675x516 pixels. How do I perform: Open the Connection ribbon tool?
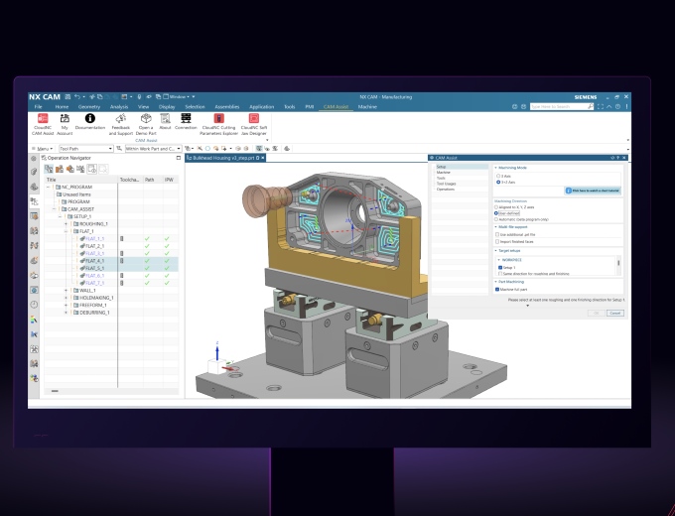[186, 121]
